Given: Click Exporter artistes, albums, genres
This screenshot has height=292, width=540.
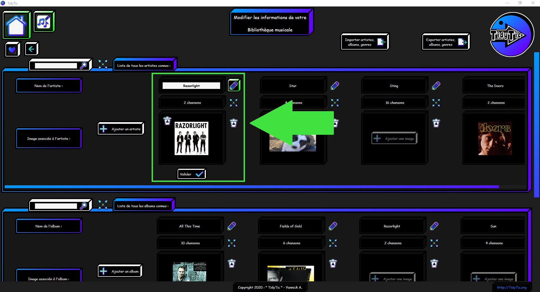Looking at the screenshot, I should 446,42.
